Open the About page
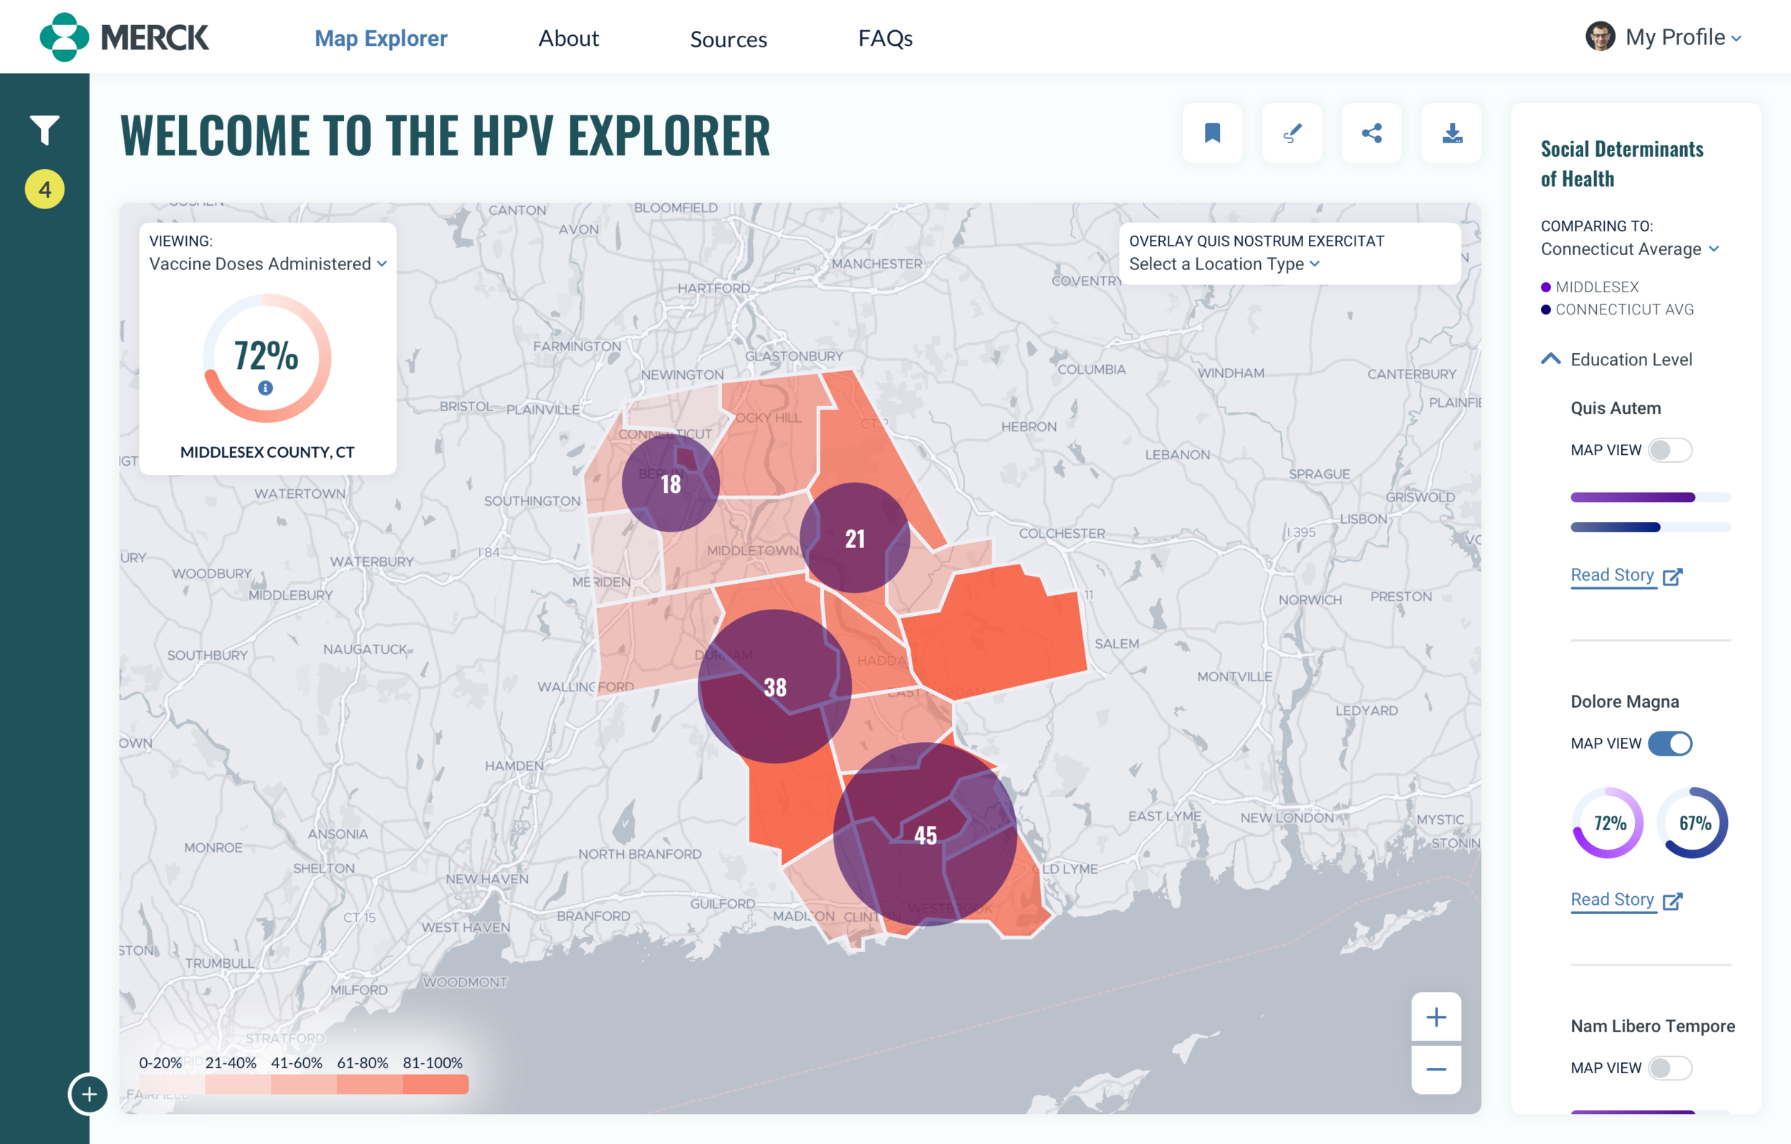Screen dimensions: 1791x1144 point(568,38)
